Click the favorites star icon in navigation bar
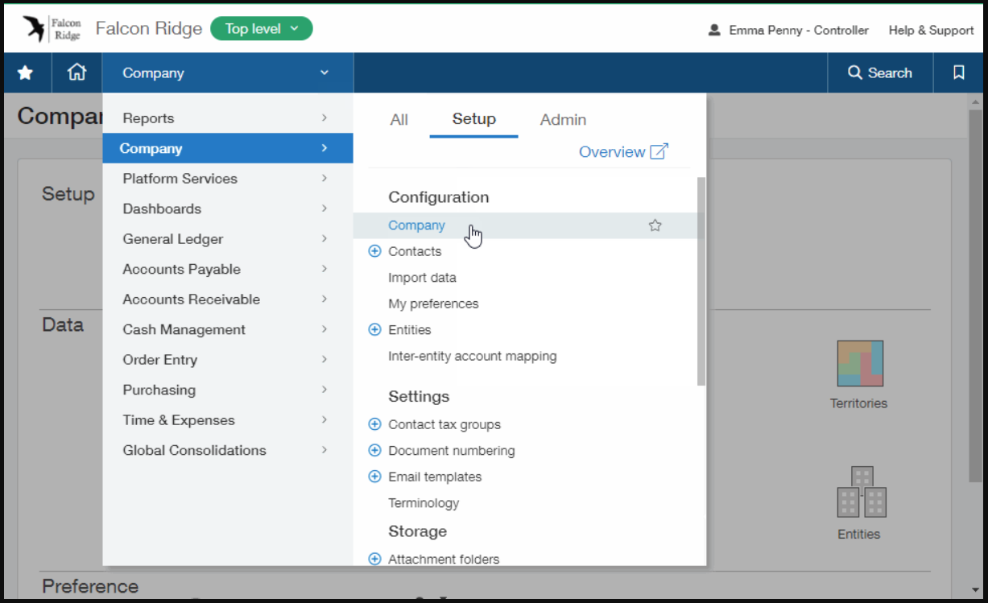The width and height of the screenshot is (988, 603). click(x=25, y=73)
